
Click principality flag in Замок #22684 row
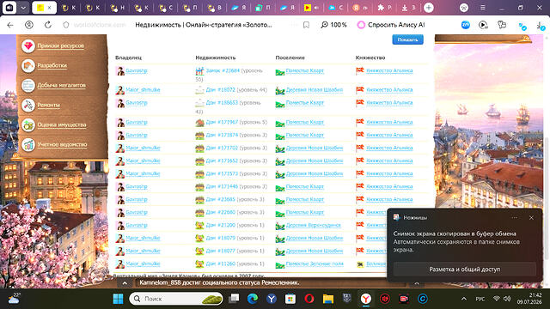(360, 70)
